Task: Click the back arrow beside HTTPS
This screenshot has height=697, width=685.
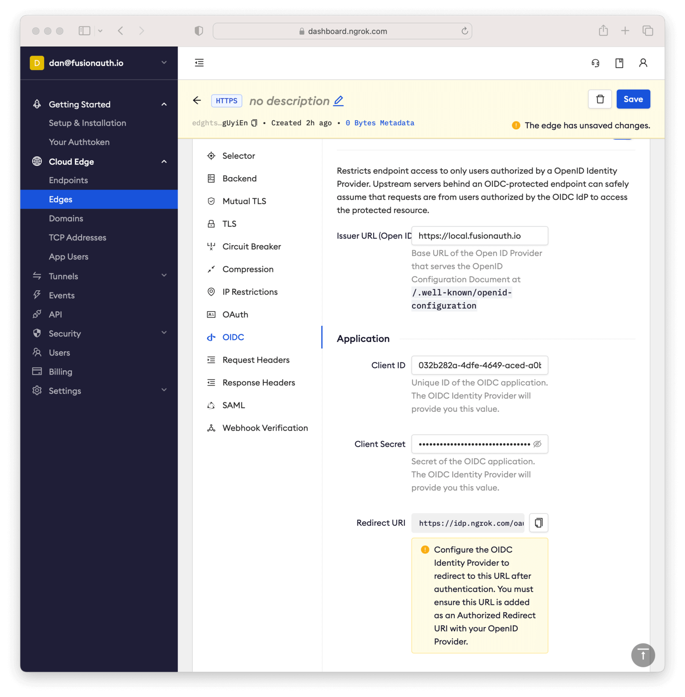Action: [197, 100]
